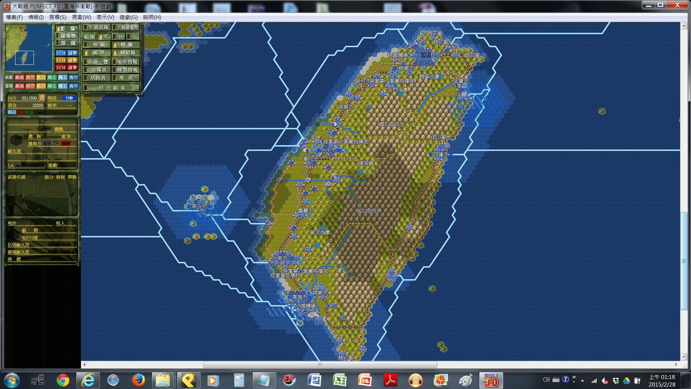Click the BLU faction indicator
This screenshot has width=691, height=389.
point(12,112)
